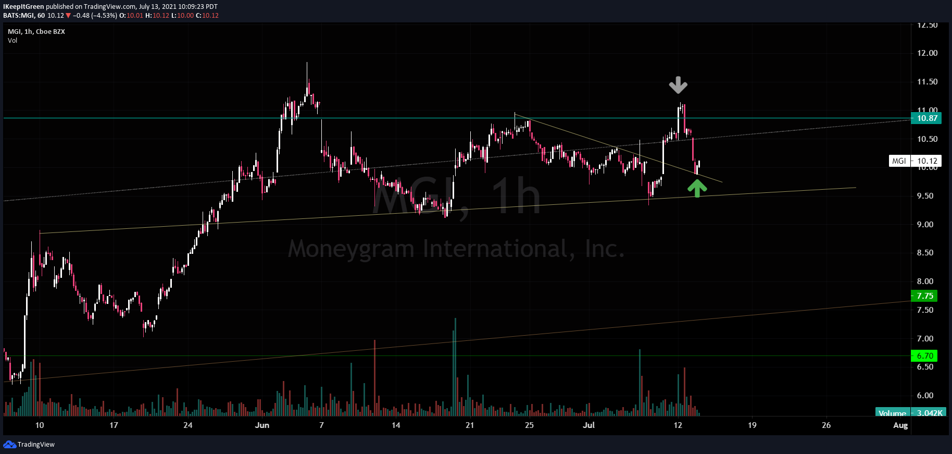Click the H:10.12 high value
This screenshot has height=454, width=952.
coord(157,16)
